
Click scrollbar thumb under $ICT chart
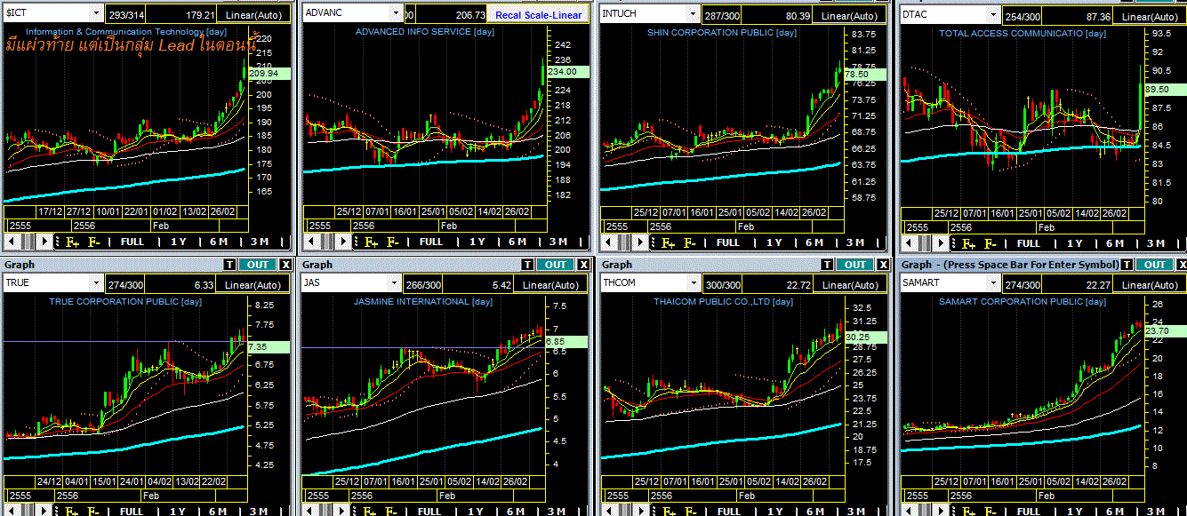28,242
